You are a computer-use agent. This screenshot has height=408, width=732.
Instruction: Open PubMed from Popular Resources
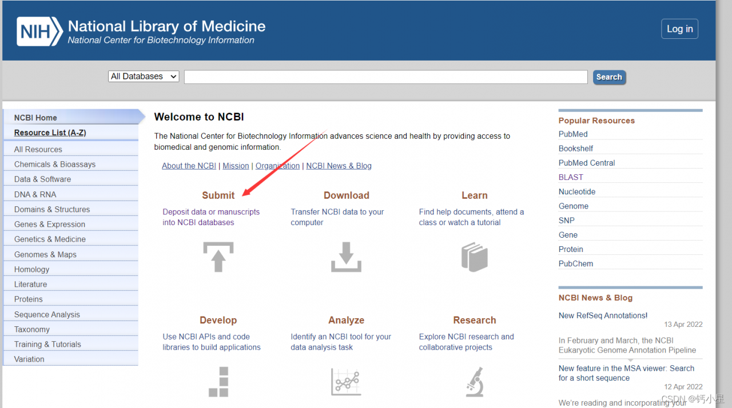573,134
